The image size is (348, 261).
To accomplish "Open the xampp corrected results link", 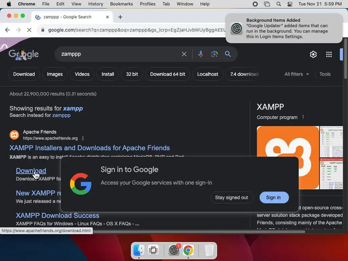I will [73, 108].
